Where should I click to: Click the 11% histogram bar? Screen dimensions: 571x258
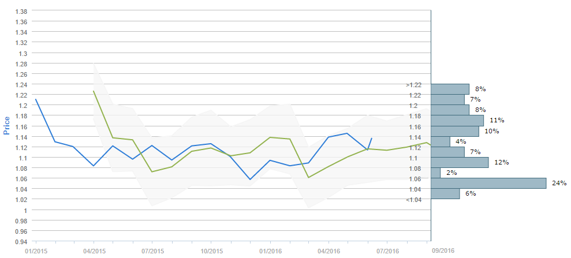[x=457, y=120]
